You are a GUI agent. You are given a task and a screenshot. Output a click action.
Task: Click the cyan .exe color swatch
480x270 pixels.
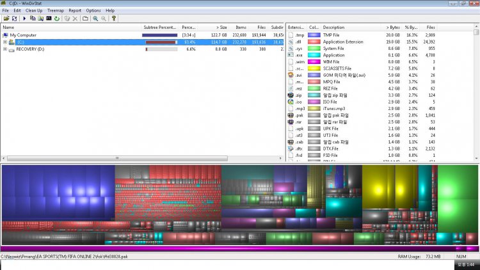[314, 55]
